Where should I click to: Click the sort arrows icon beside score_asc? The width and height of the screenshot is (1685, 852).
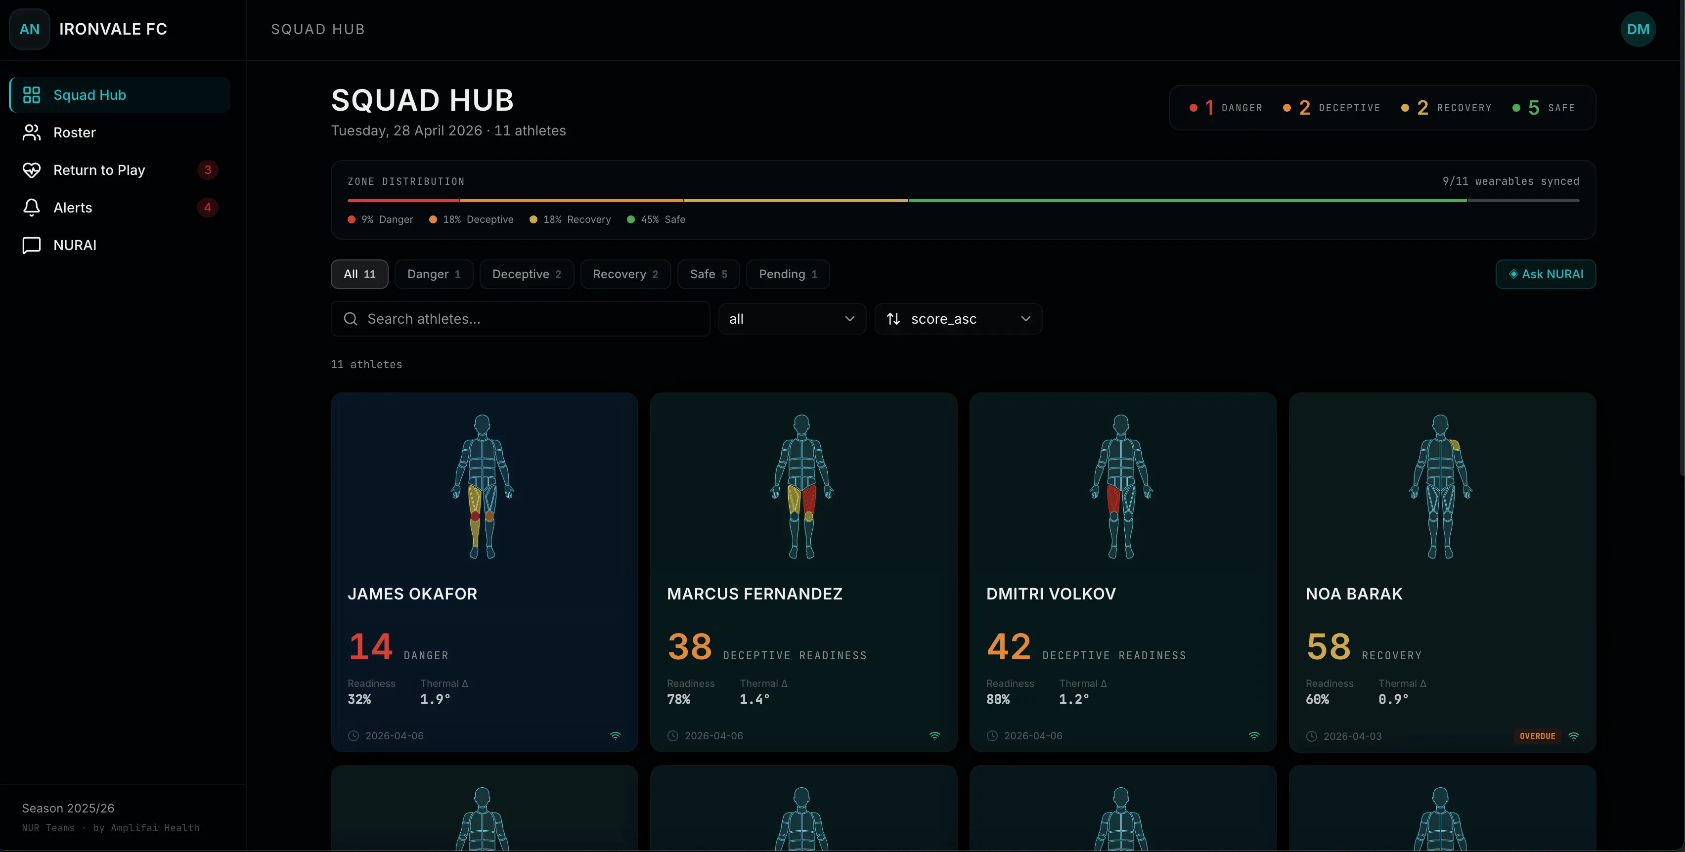pos(893,319)
